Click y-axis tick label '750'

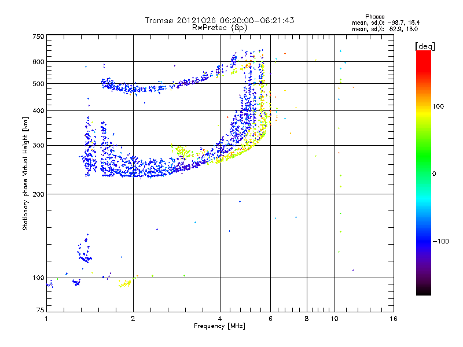(x=38, y=36)
